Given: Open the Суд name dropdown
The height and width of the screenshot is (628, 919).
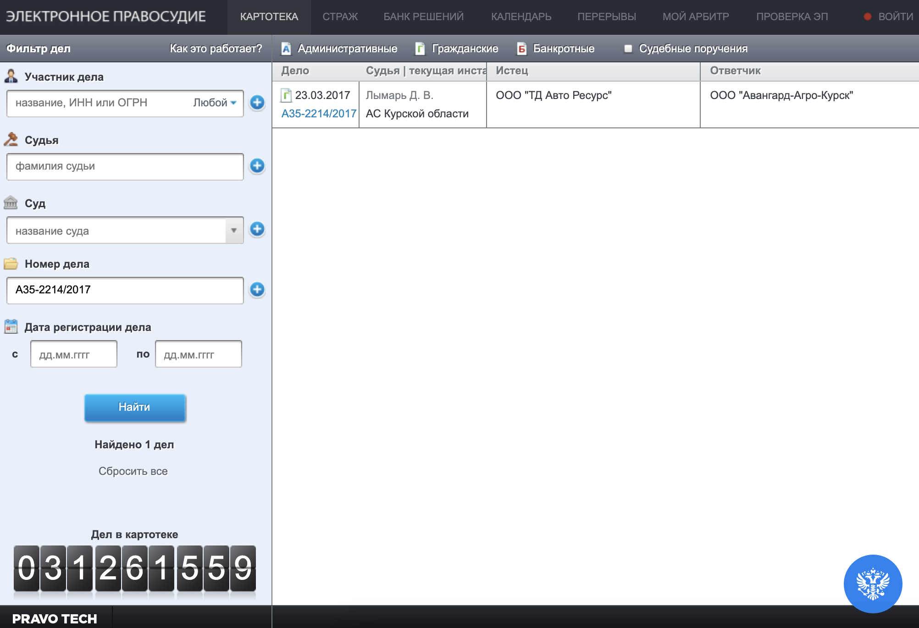Looking at the screenshot, I should [x=235, y=230].
